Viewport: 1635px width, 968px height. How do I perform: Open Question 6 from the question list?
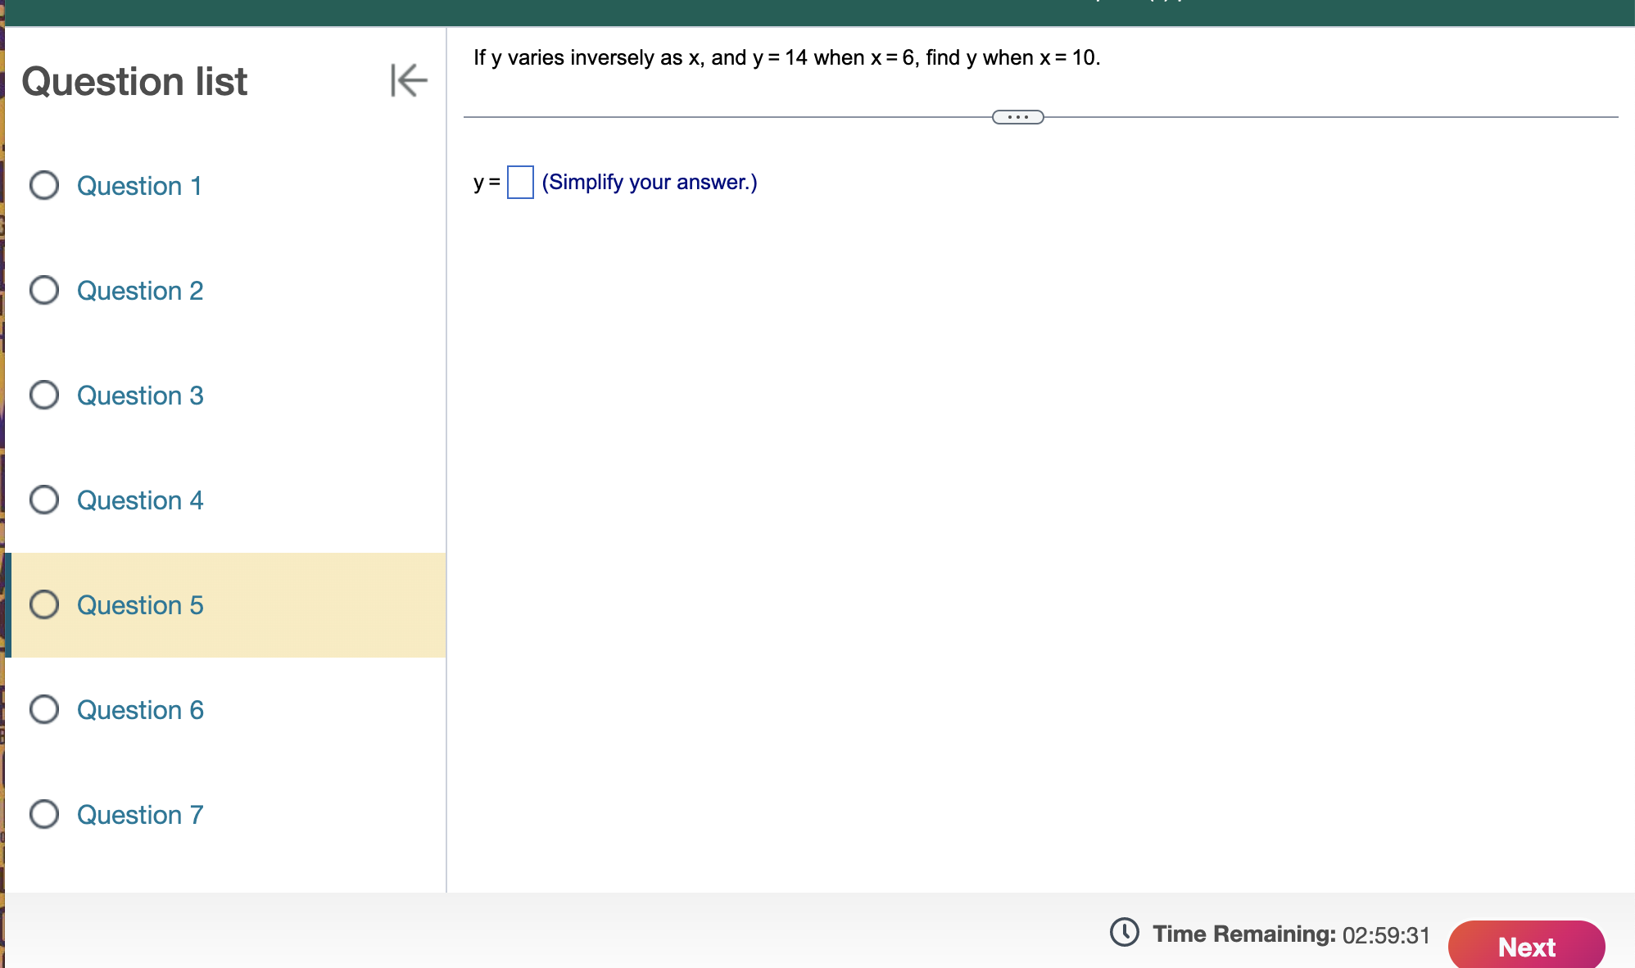[139, 710]
